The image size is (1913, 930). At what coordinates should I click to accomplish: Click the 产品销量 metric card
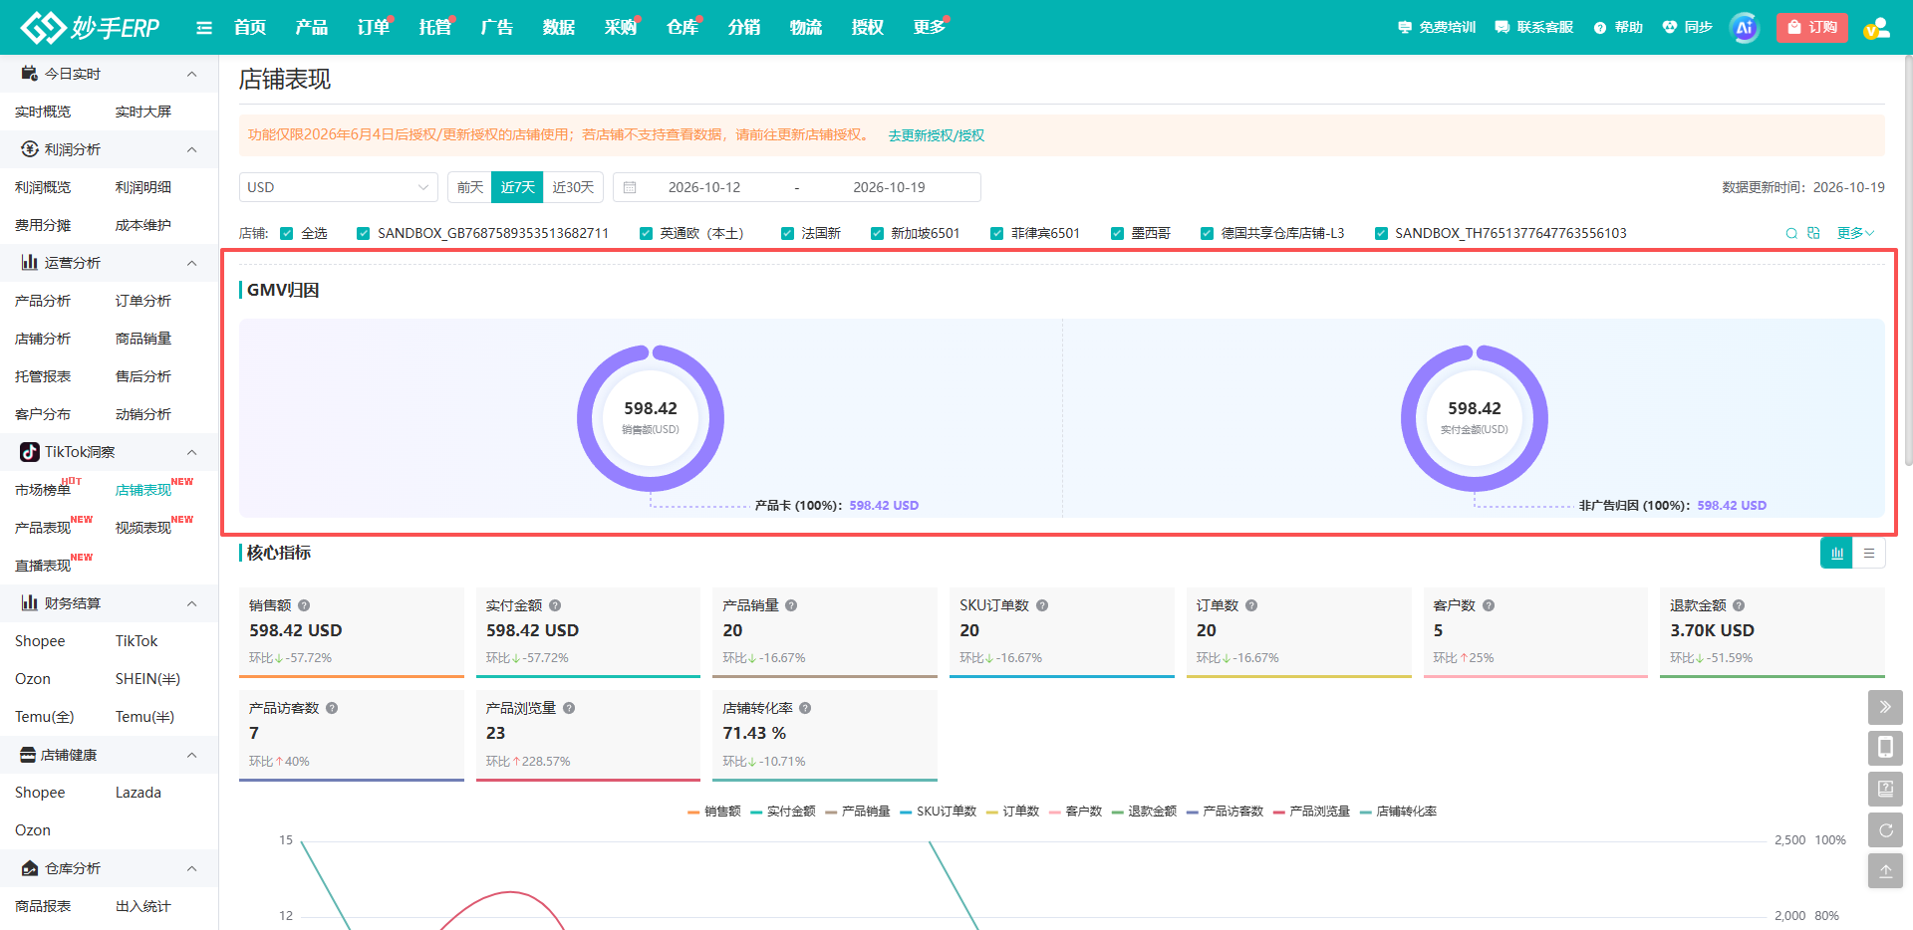point(824,632)
